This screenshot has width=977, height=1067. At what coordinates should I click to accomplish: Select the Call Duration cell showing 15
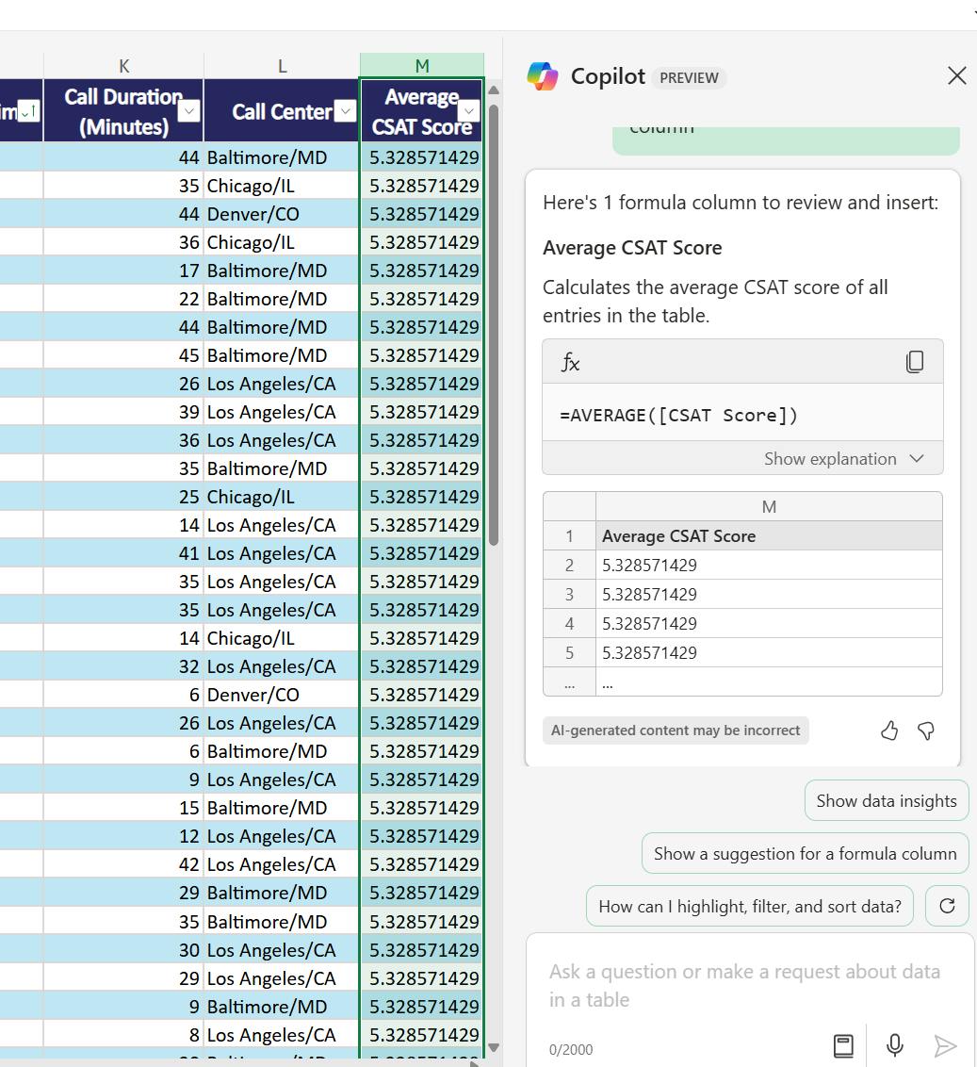click(x=123, y=808)
